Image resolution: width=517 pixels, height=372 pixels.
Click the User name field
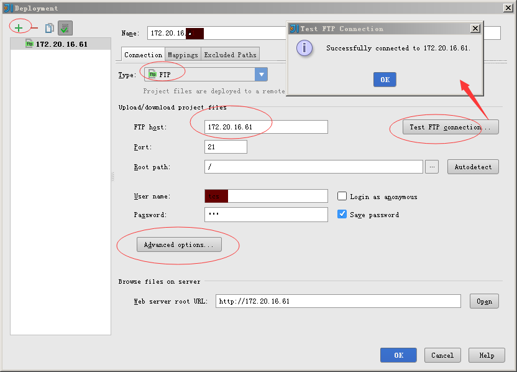click(266, 196)
